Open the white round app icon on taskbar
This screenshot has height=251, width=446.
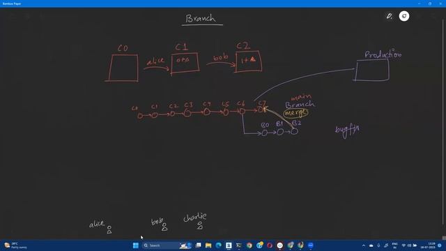click(x=280, y=245)
